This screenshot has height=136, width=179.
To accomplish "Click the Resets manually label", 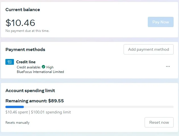I will tap(17, 123).
